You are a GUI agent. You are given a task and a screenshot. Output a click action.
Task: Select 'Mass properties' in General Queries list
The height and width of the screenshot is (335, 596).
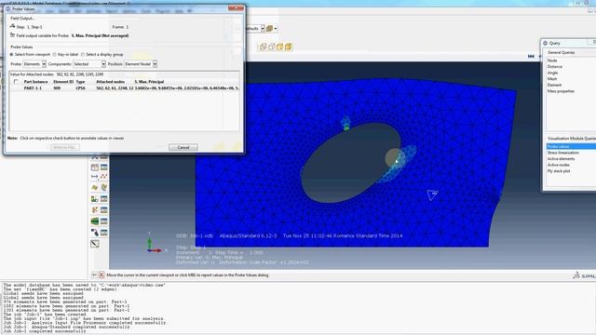[561, 91]
